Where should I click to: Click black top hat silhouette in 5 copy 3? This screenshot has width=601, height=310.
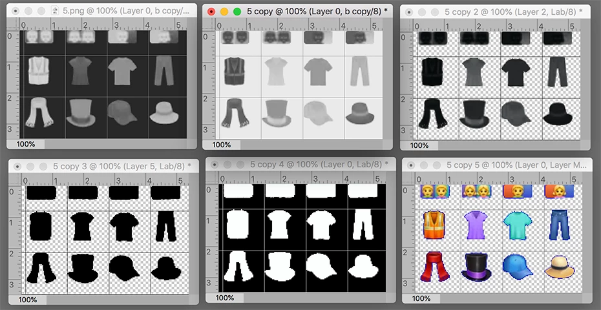click(x=83, y=268)
